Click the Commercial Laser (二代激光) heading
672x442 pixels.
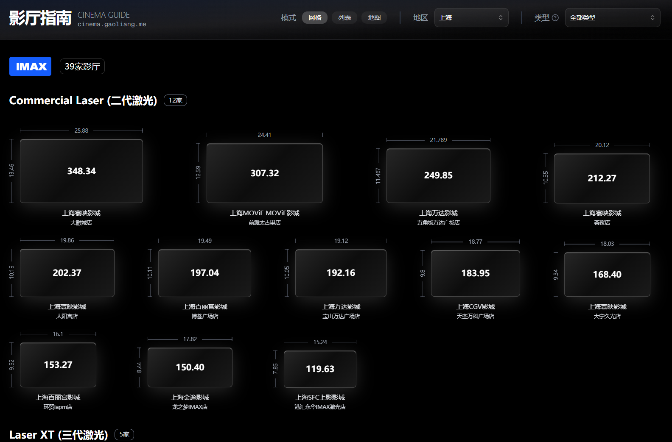[x=83, y=100]
